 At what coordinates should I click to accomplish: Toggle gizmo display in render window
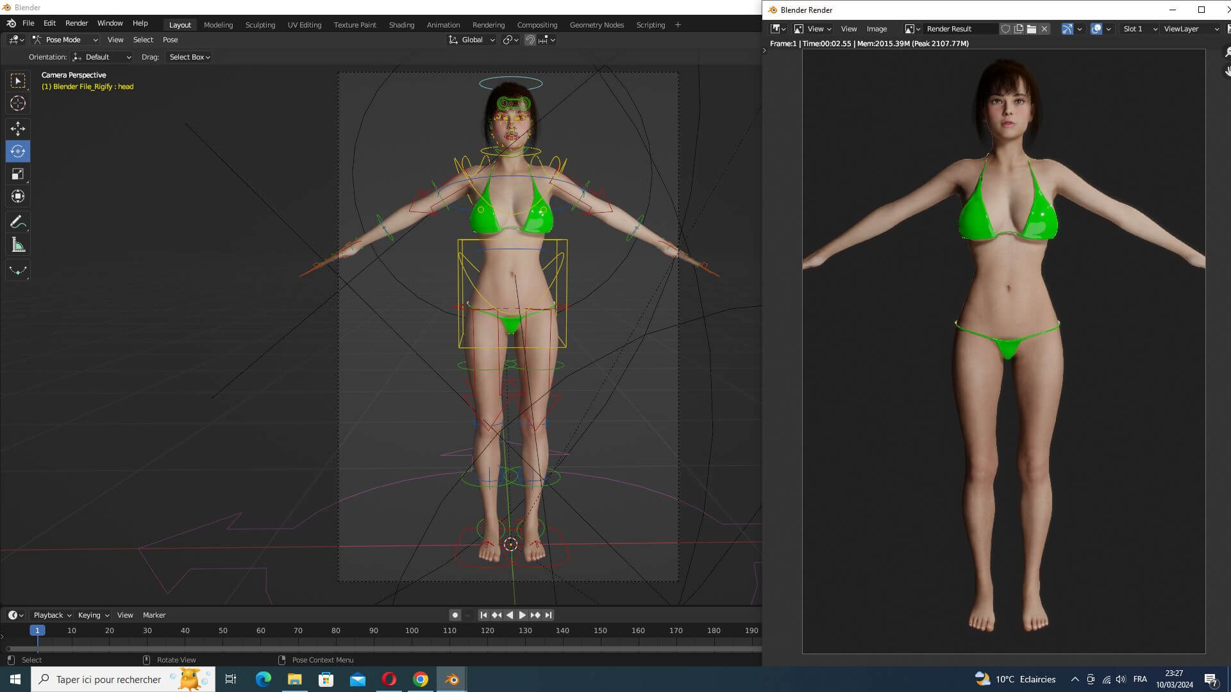tap(1067, 29)
